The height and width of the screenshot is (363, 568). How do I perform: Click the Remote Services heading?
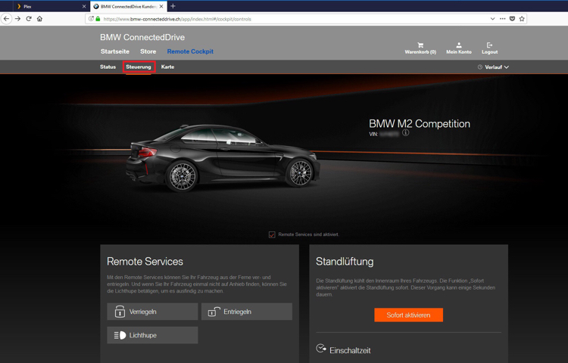[145, 262]
